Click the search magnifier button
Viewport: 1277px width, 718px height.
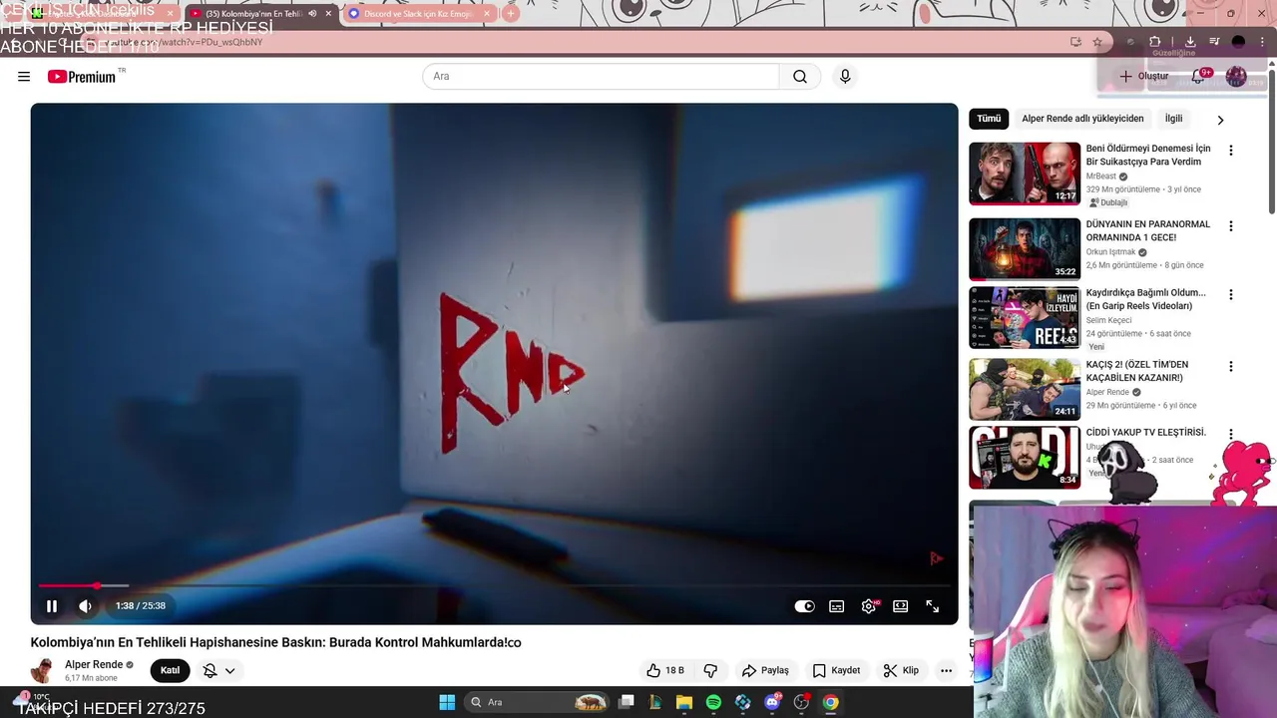click(800, 77)
